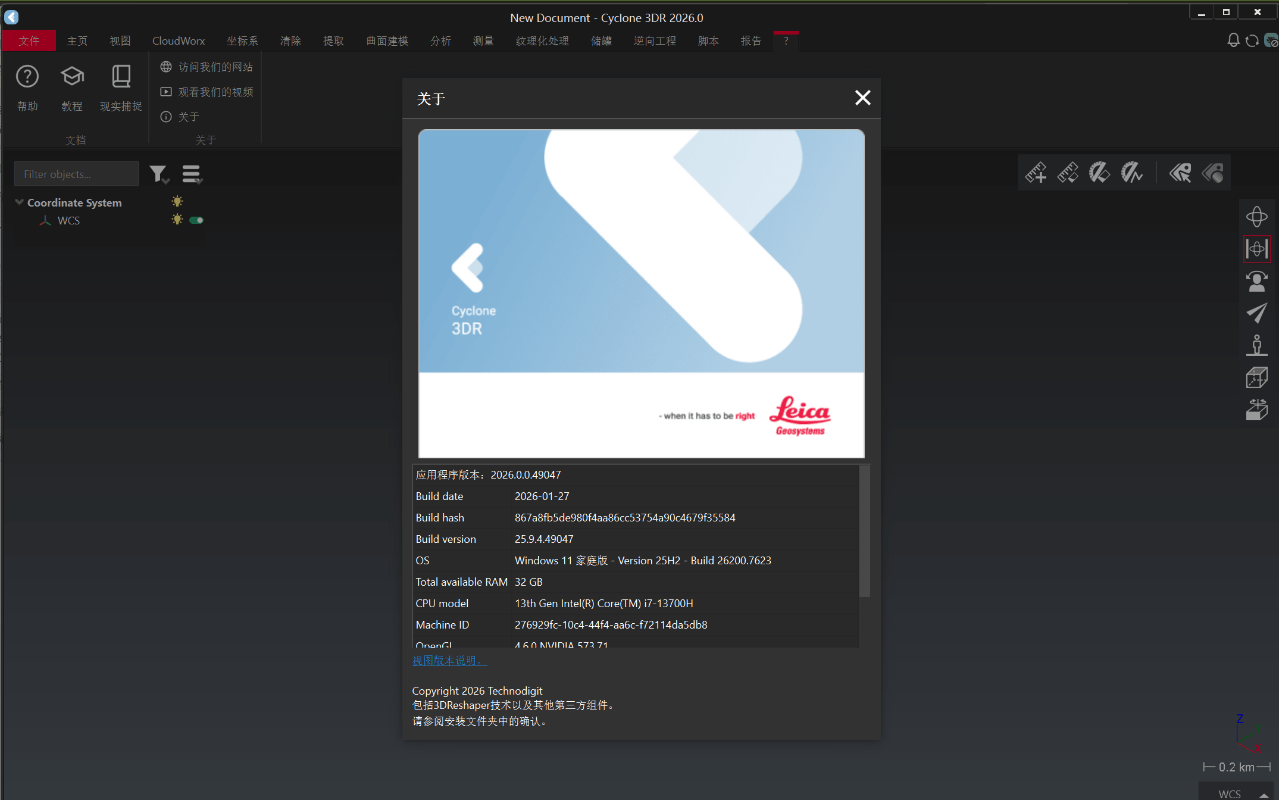Click the About info table scrollbar
This screenshot has height=800, width=1279.
[864, 532]
